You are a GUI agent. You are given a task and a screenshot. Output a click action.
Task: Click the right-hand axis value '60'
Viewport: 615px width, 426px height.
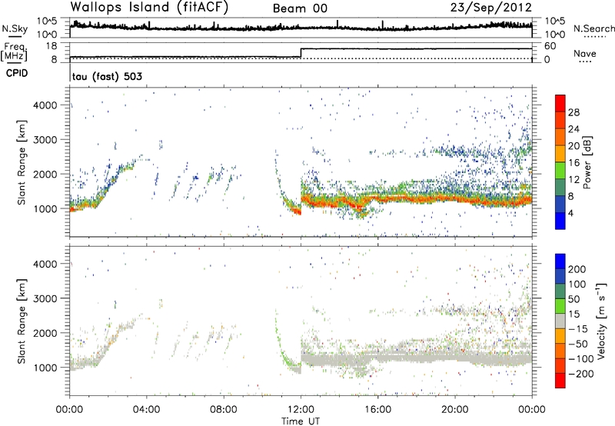pyautogui.click(x=550, y=46)
